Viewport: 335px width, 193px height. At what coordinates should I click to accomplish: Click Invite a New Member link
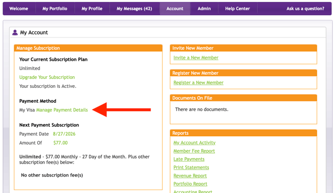196,58
